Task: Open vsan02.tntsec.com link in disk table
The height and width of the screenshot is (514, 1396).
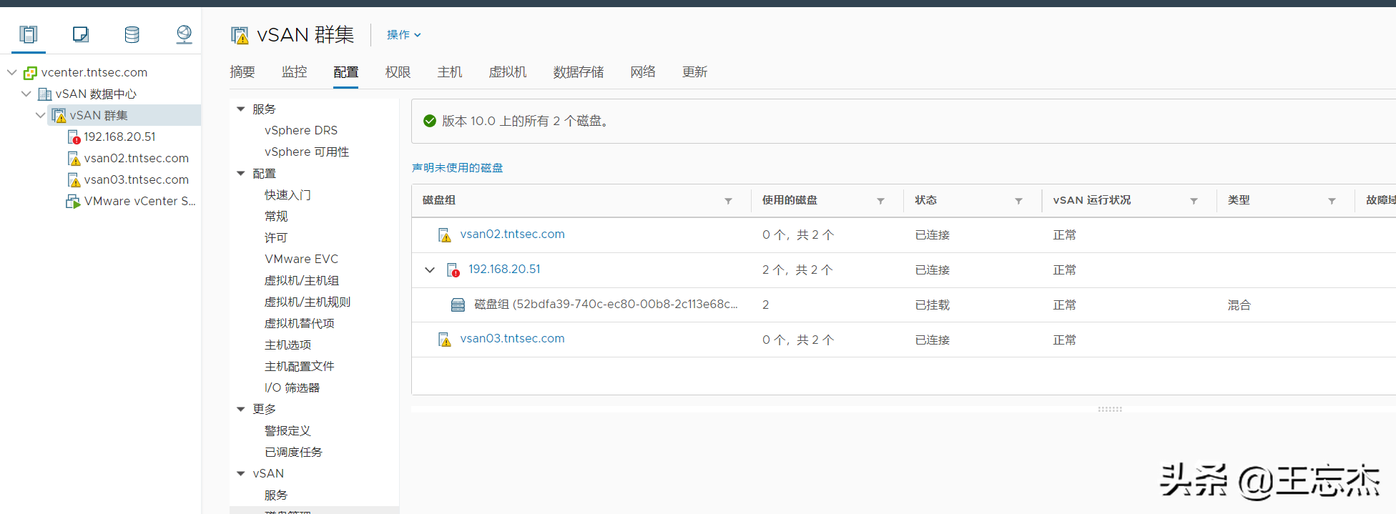Action: pos(513,234)
